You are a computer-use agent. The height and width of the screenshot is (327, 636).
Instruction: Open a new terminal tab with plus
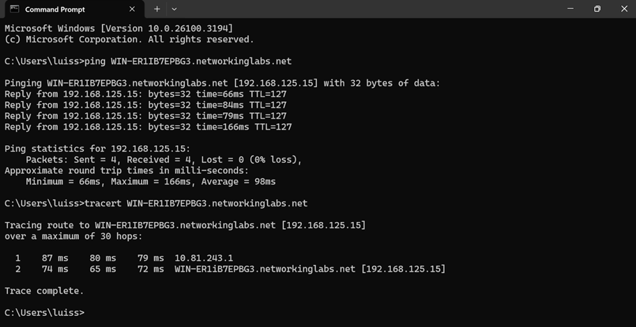click(x=157, y=9)
